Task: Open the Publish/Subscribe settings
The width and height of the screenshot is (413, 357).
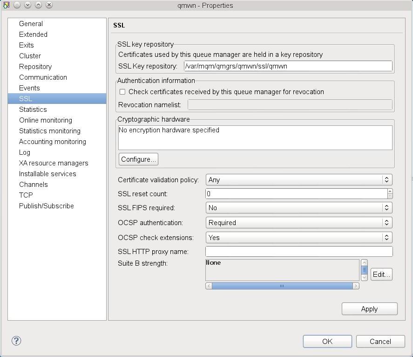Action: [x=46, y=206]
